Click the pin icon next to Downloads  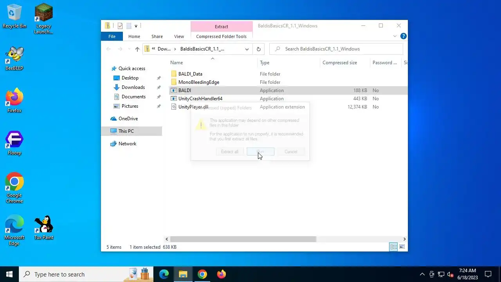tap(159, 87)
